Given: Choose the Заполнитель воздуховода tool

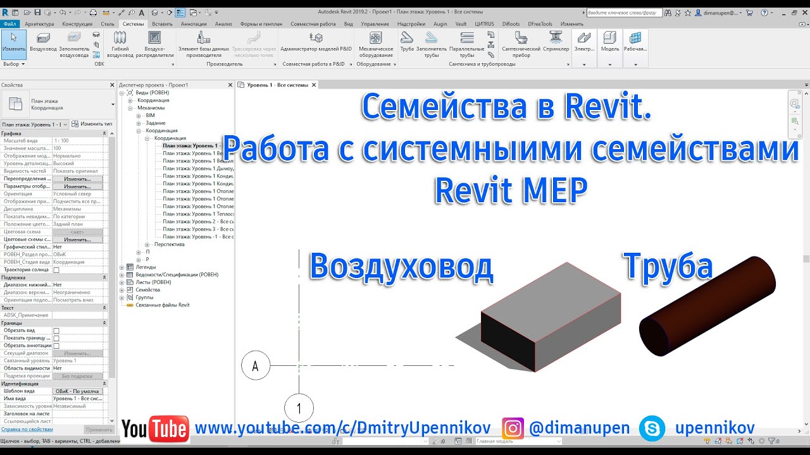Looking at the screenshot, I should [74, 44].
